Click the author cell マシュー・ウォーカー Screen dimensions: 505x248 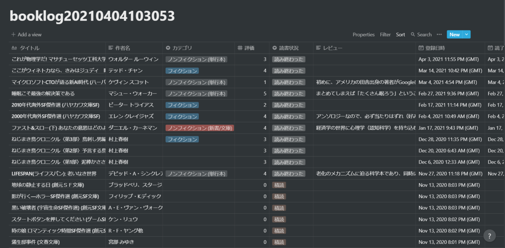(x=134, y=93)
